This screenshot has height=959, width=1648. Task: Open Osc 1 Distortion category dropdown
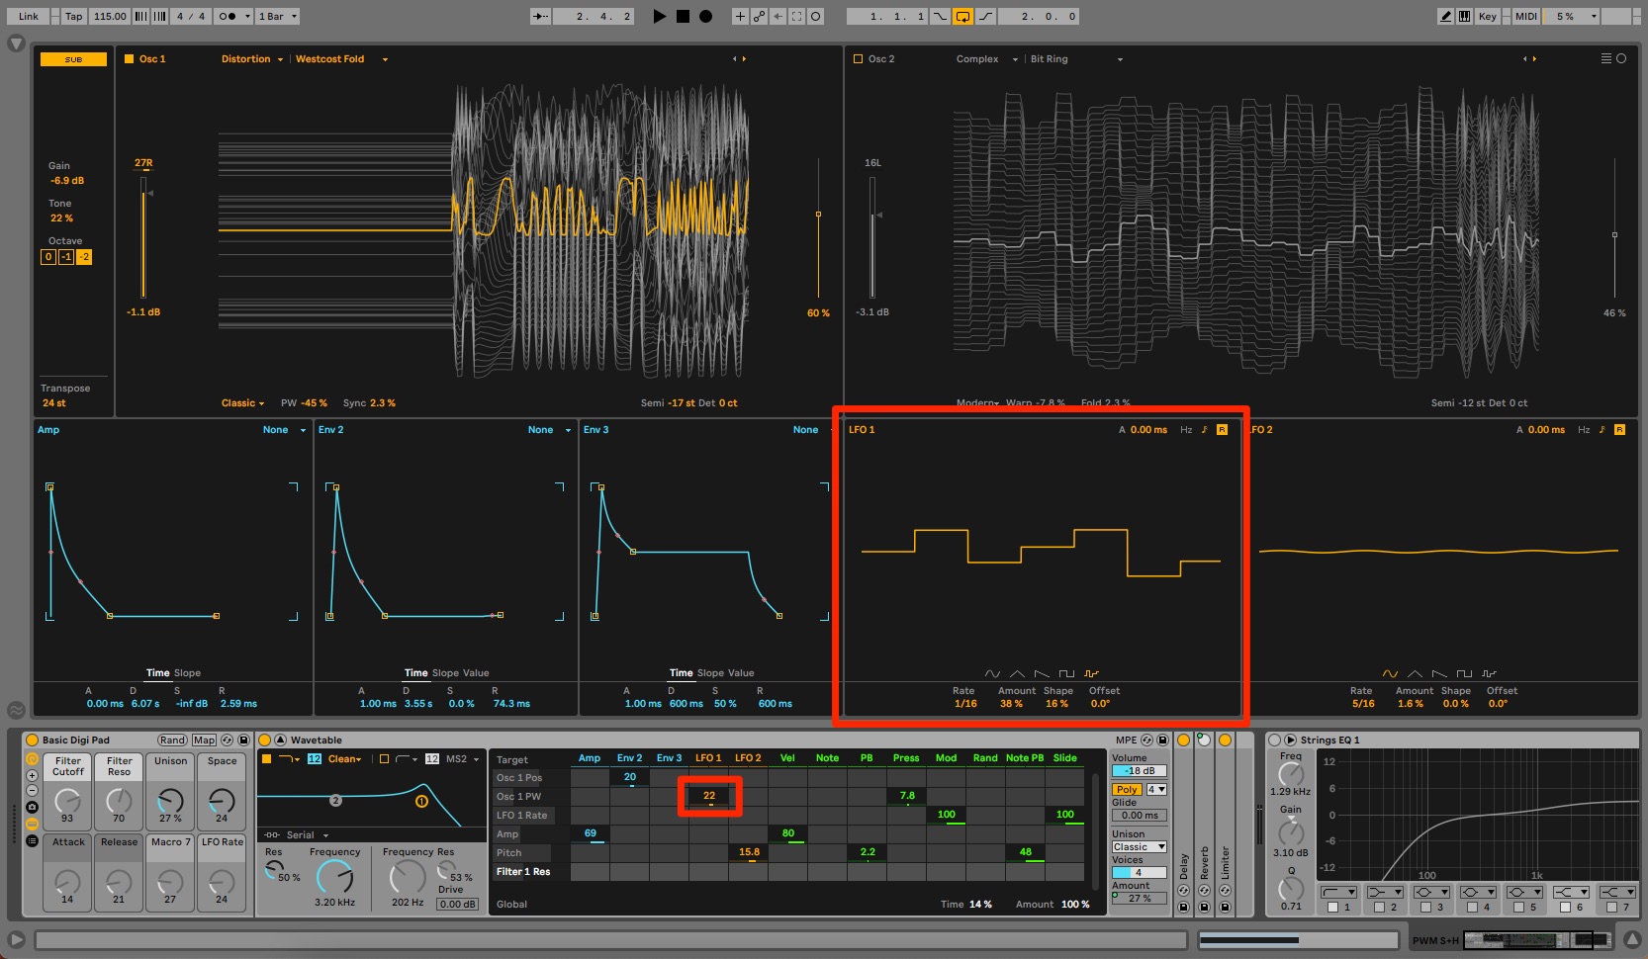pyautogui.click(x=251, y=59)
